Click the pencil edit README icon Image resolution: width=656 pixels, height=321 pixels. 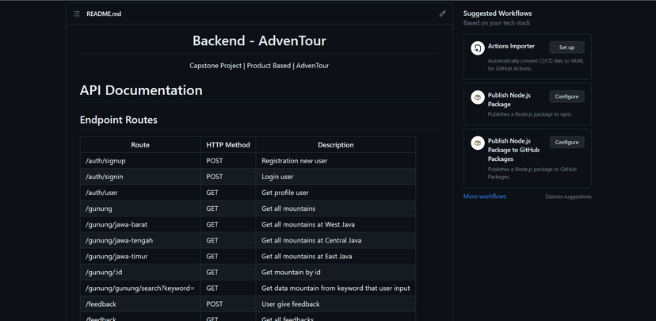tap(442, 13)
